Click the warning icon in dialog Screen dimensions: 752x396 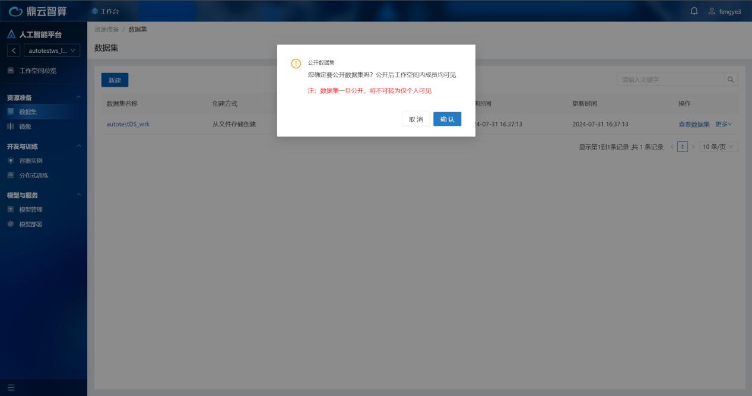pos(295,64)
